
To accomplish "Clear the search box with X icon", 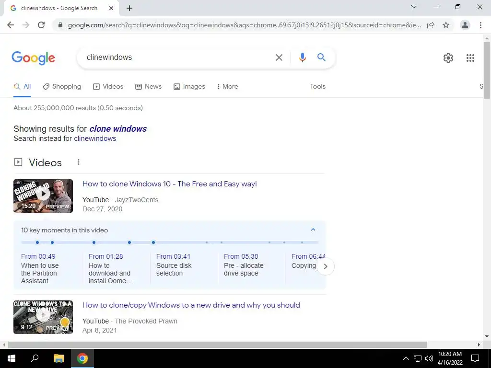I will 279,57.
